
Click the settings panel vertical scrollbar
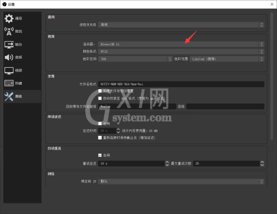[271, 76]
